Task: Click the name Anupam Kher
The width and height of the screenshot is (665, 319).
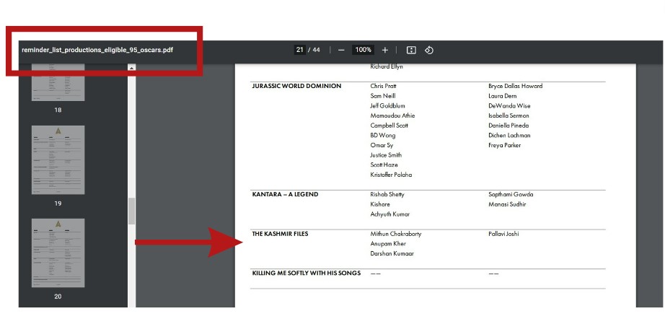Action: (x=387, y=244)
